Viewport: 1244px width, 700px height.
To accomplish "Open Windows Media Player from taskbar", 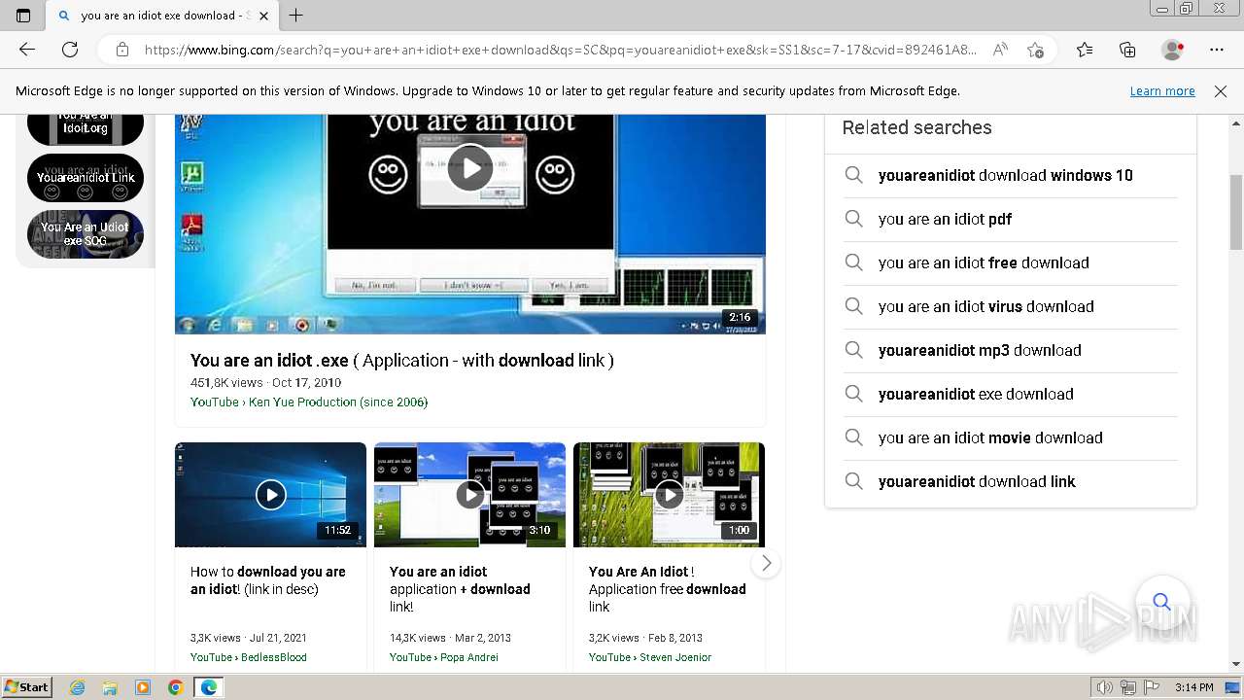I will pos(143,687).
